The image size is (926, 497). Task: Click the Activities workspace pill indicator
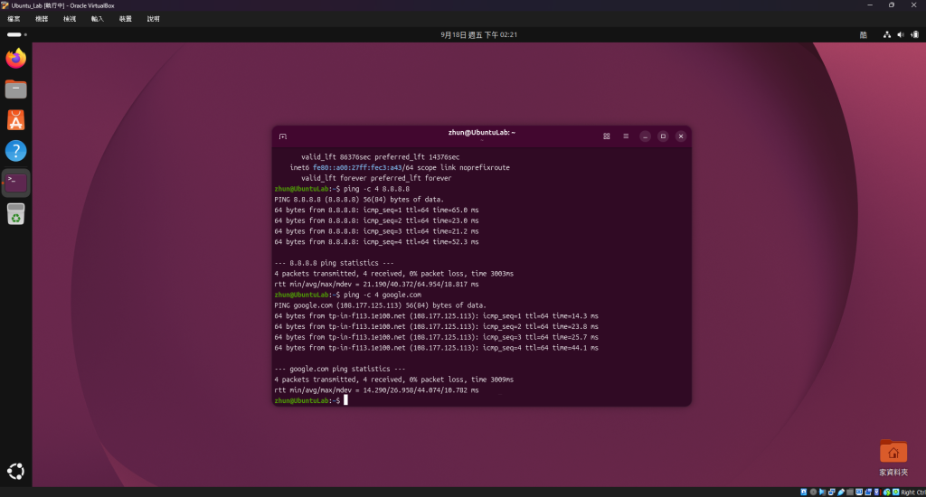16,35
